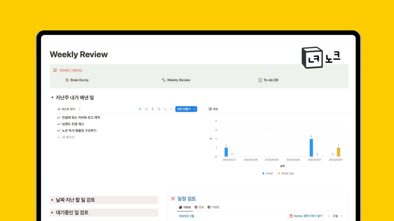Click the Weekly Review page title
Image resolution: width=394 pixels, height=221 pixels.
pyautogui.click(x=79, y=54)
